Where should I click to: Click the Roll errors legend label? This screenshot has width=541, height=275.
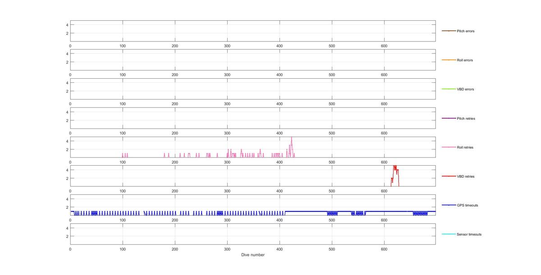[465, 60]
